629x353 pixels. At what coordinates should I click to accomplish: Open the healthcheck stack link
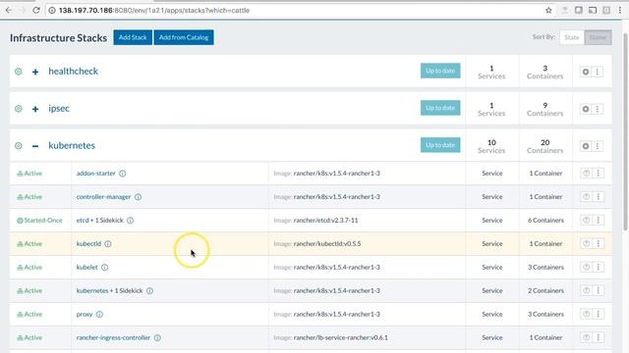coord(73,72)
